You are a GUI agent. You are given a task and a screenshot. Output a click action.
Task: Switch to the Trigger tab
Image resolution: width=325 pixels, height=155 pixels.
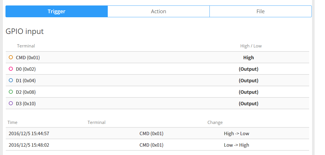(x=56, y=12)
